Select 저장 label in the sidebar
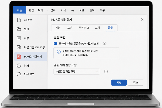Viewport: 162px width, 108px height. [x=26, y=38]
